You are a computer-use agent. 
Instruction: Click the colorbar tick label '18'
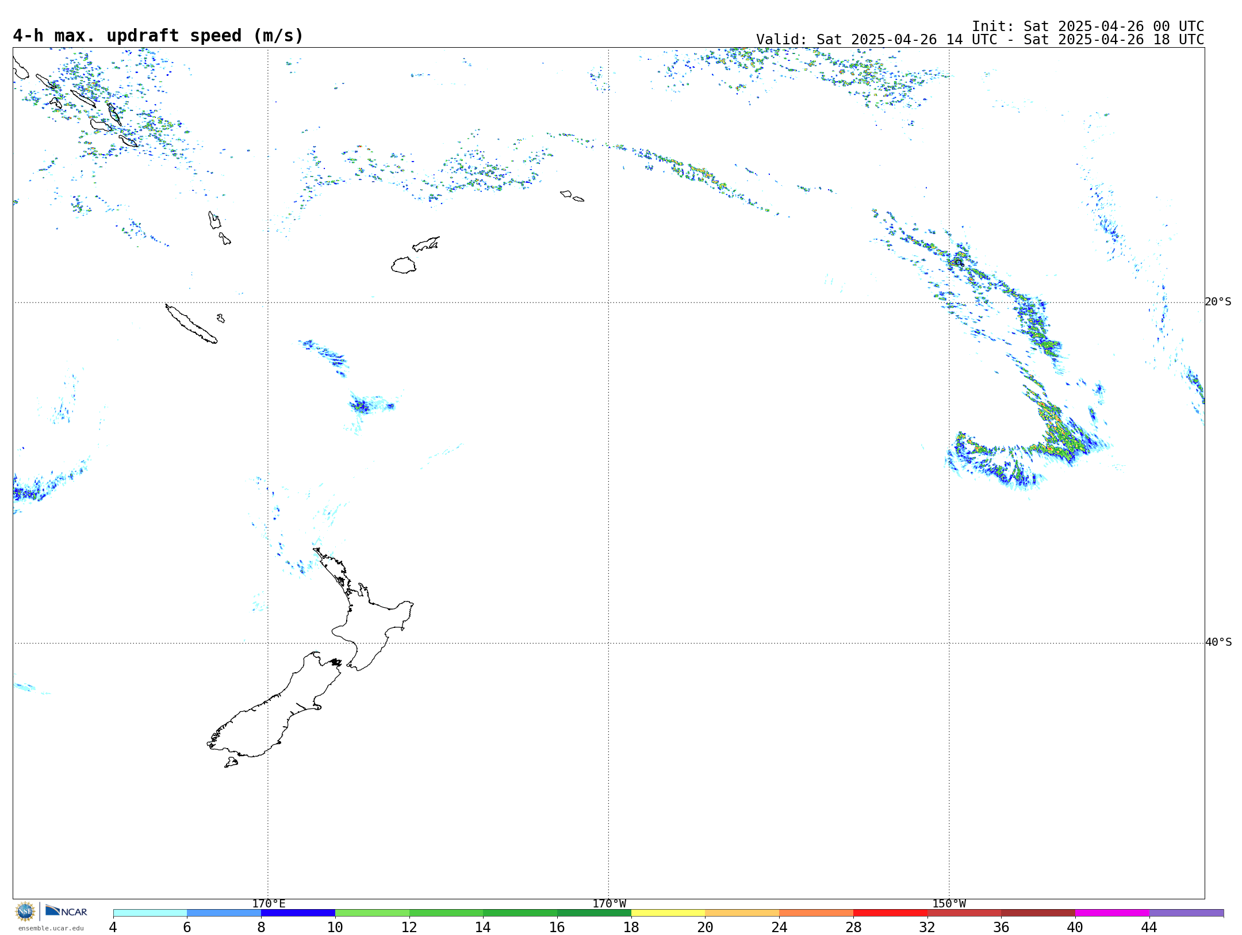(x=631, y=928)
